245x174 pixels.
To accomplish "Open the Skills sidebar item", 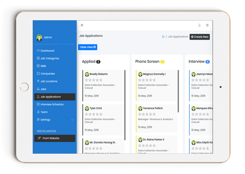I will [x=43, y=66].
